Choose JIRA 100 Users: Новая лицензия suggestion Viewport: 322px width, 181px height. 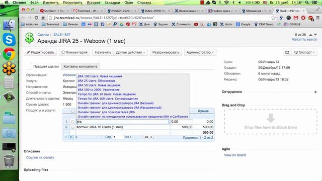(100, 76)
